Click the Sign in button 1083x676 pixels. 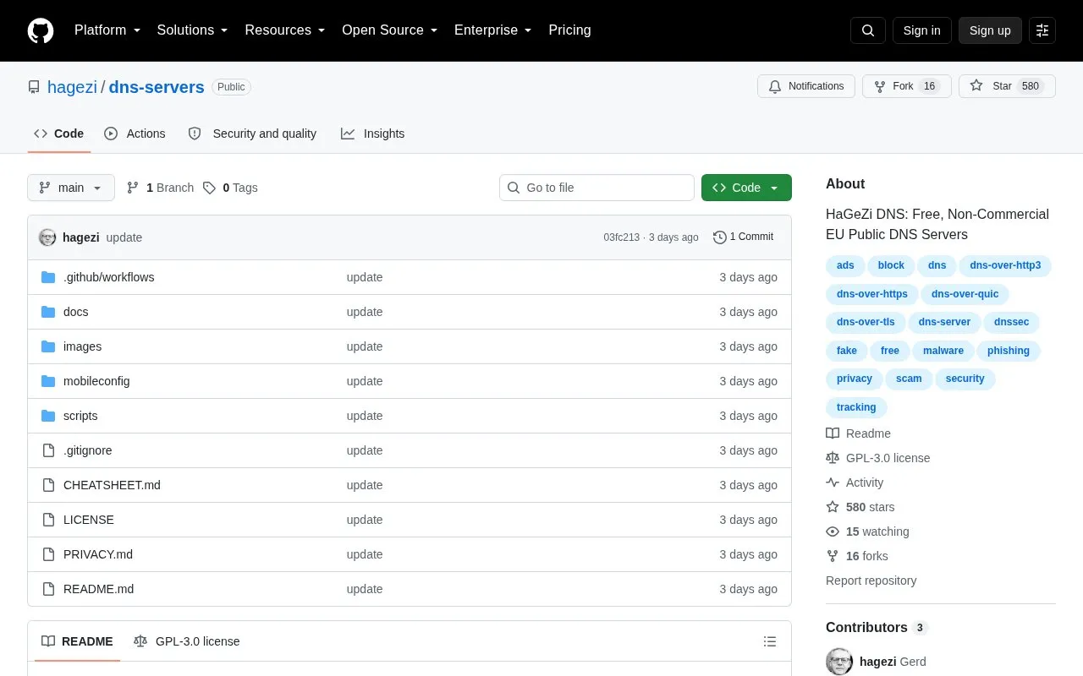(x=922, y=30)
